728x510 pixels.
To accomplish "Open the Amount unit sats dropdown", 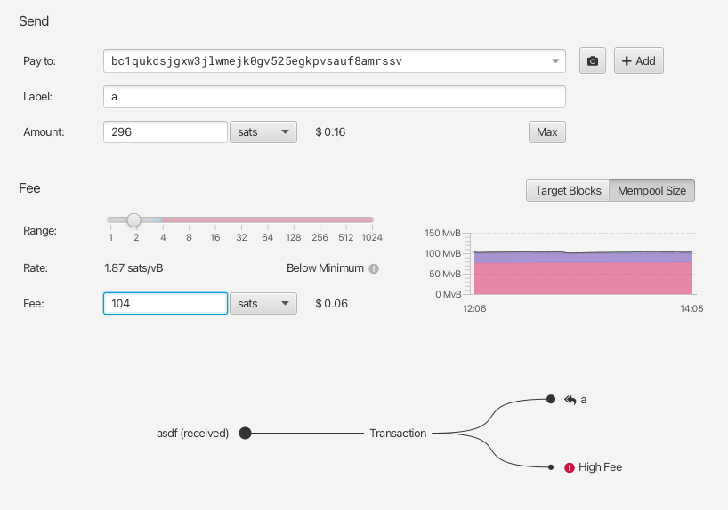I will 263,132.
